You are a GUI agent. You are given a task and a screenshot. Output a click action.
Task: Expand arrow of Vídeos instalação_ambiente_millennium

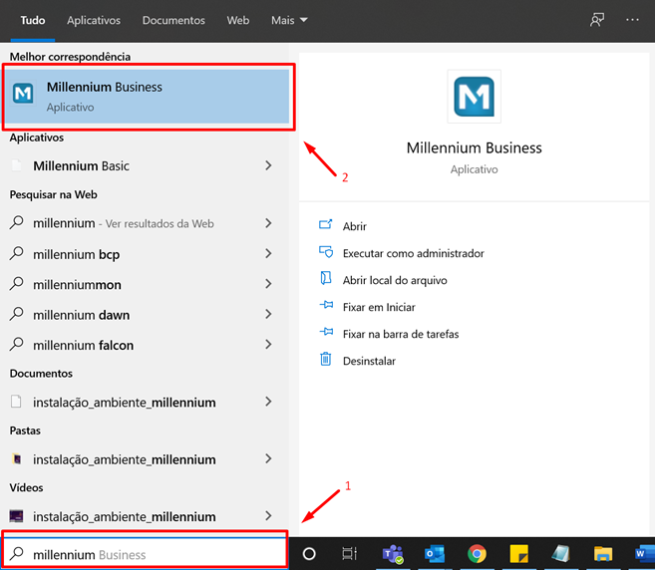268,516
